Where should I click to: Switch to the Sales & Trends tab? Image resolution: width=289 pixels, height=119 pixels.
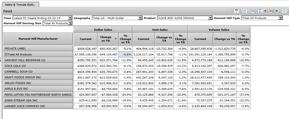21,4
